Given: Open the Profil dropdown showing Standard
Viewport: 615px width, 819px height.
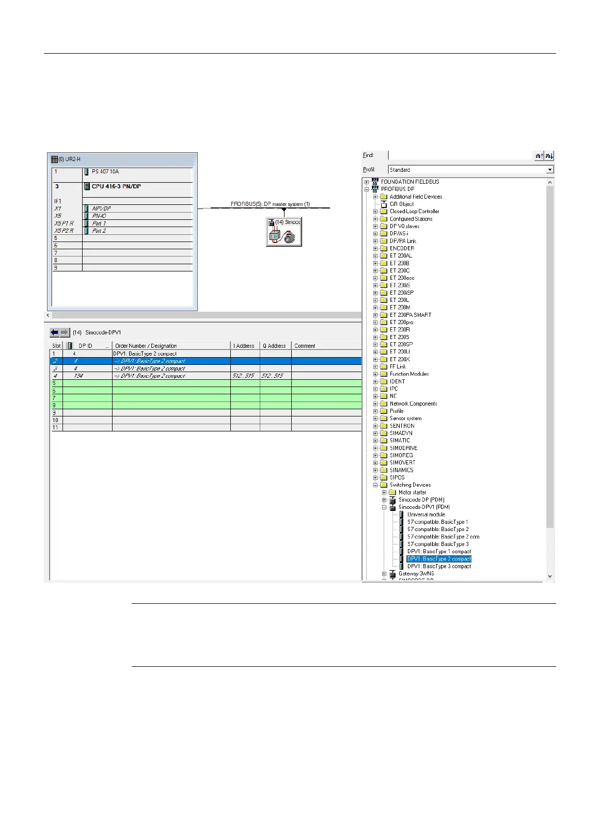Looking at the screenshot, I should tap(549, 170).
